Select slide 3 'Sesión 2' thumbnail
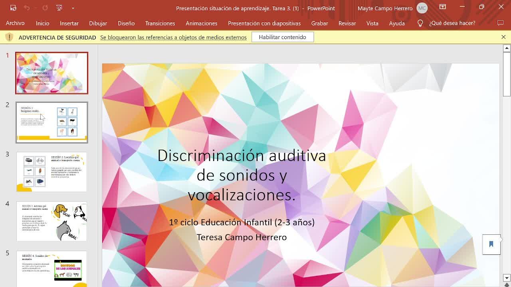The height and width of the screenshot is (287, 511). (x=51, y=172)
